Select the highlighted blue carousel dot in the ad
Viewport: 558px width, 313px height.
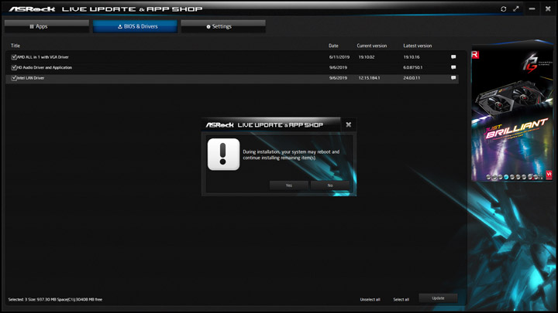(506, 177)
